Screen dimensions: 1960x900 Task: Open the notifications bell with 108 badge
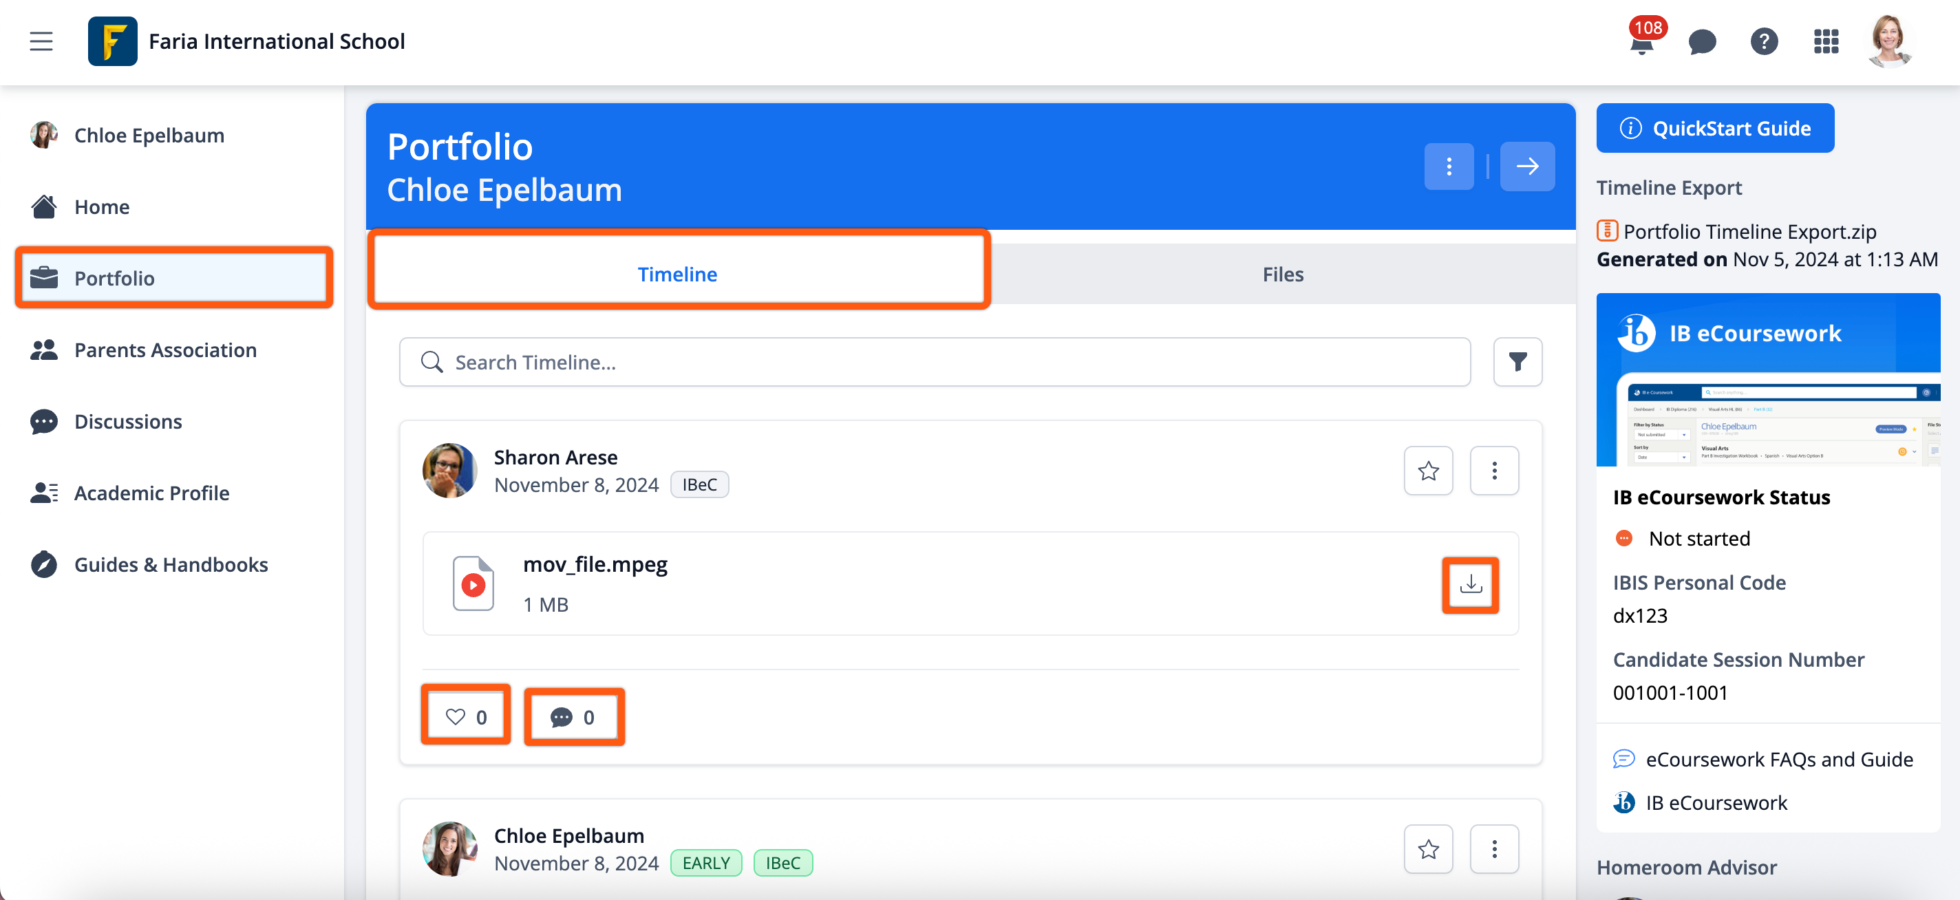click(1642, 43)
